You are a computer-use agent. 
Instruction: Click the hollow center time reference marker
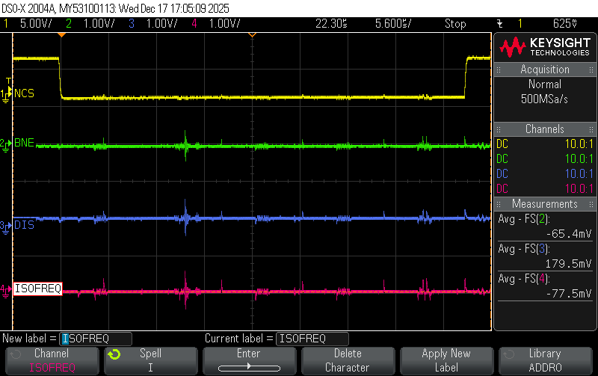click(252, 35)
